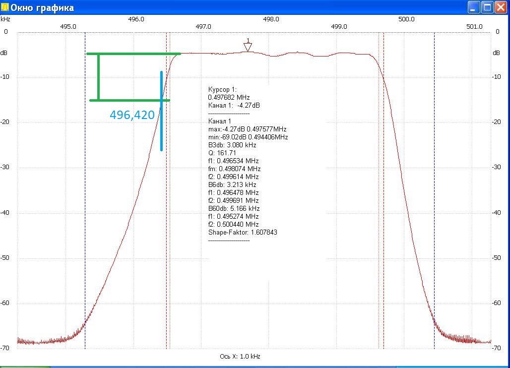Click the 'kHz' unit label
The width and height of the screenshot is (510, 368).
pos(5,19)
